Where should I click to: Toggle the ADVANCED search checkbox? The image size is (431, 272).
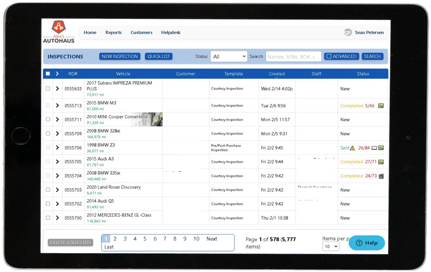(329, 56)
